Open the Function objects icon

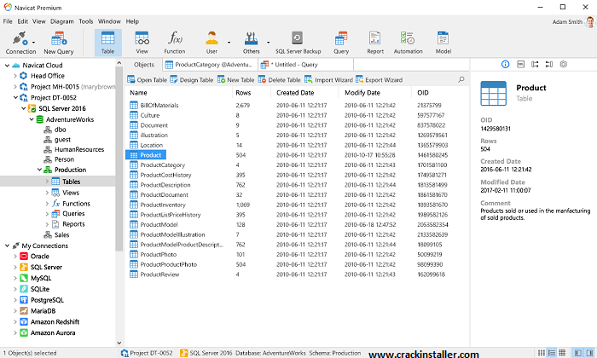click(x=175, y=43)
